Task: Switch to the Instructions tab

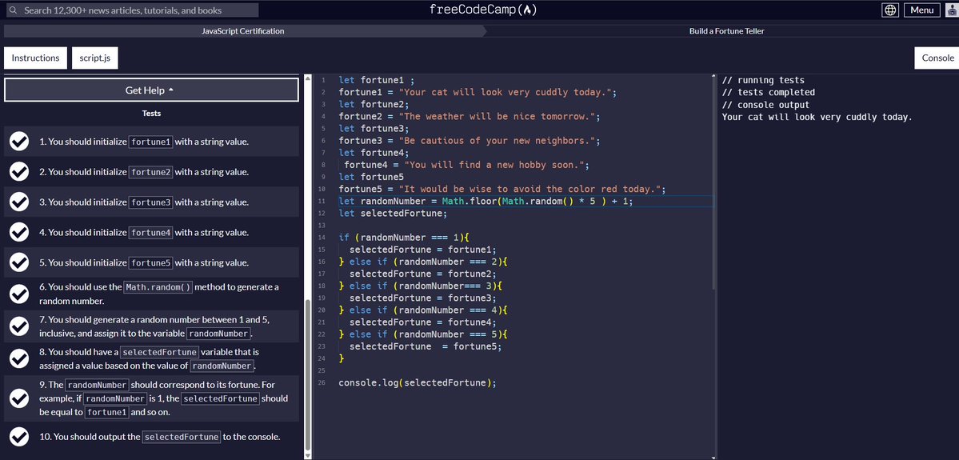Action: coord(35,58)
